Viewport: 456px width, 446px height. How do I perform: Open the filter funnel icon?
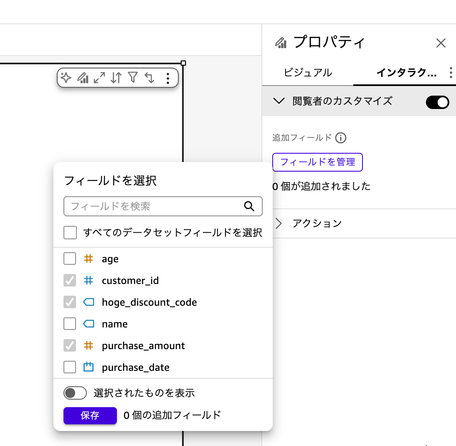point(133,78)
